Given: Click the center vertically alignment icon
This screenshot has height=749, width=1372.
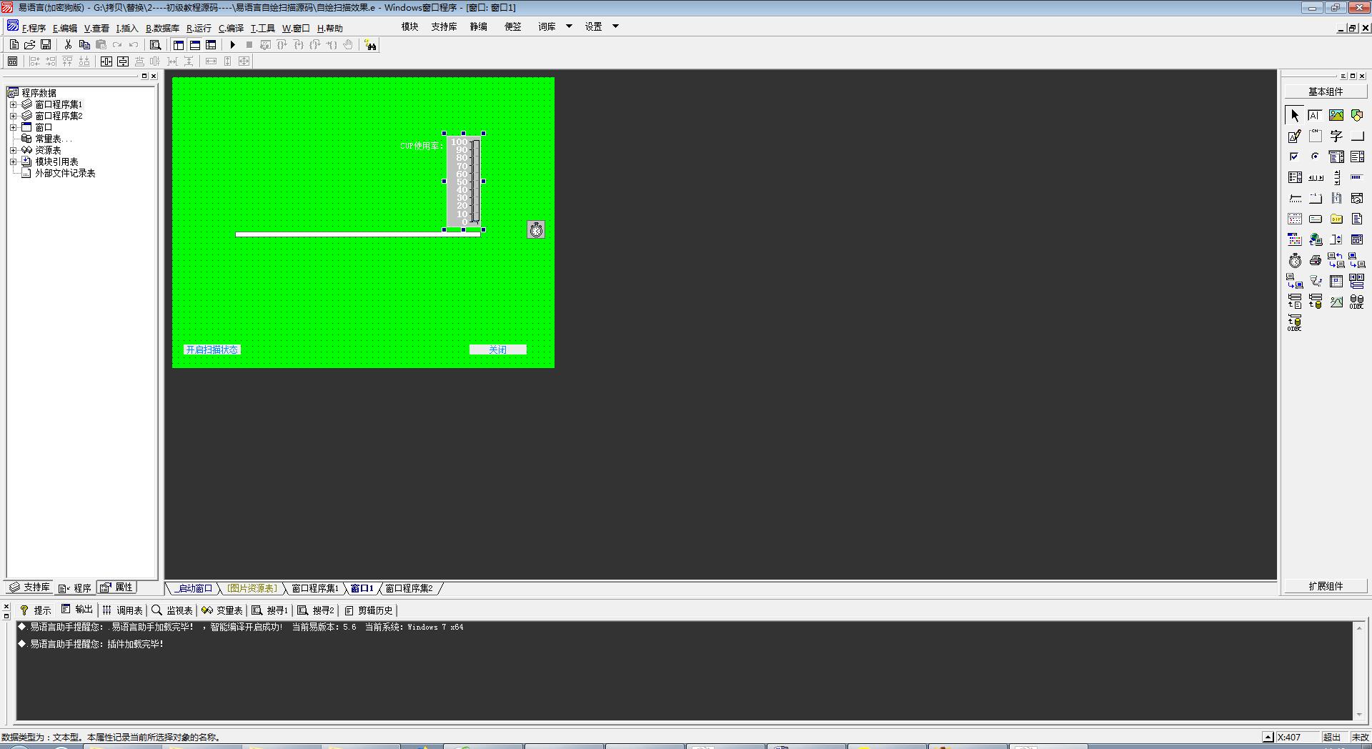Looking at the screenshot, I should 123,61.
